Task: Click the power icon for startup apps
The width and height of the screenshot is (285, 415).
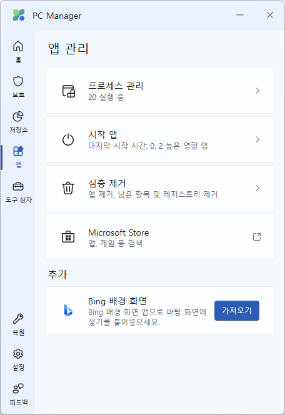Action: click(x=68, y=139)
